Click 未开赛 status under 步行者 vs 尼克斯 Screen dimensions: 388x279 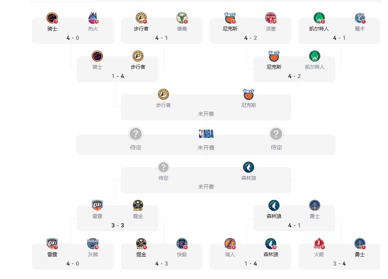[x=206, y=114]
